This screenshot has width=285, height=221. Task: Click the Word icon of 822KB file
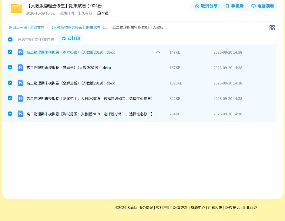coord(21,98)
